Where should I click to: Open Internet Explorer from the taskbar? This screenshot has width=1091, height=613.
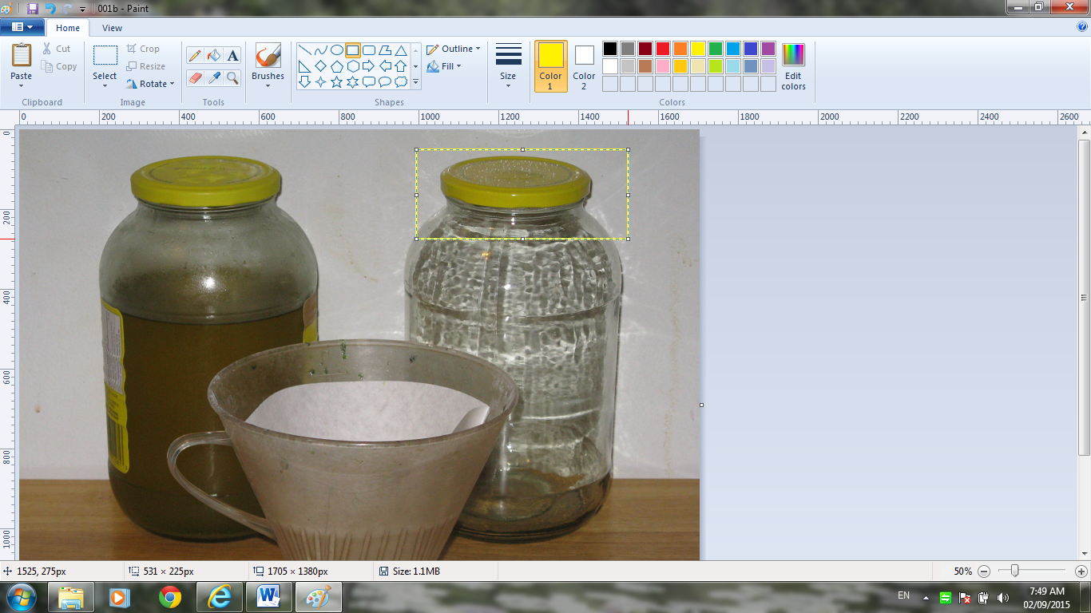click(219, 597)
